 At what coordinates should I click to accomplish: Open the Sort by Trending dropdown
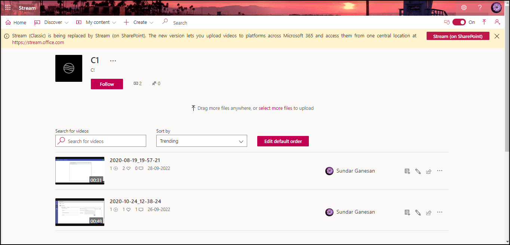pos(202,141)
